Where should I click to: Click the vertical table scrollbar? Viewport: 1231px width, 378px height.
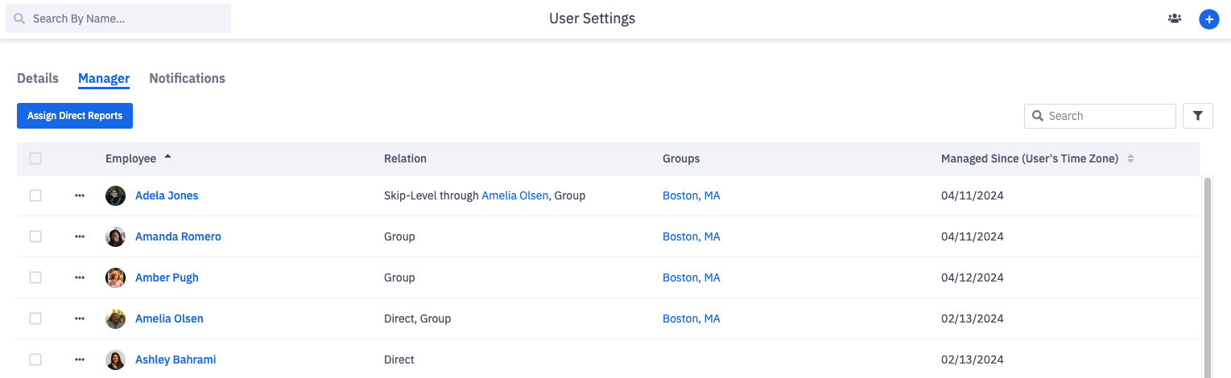click(x=1206, y=273)
